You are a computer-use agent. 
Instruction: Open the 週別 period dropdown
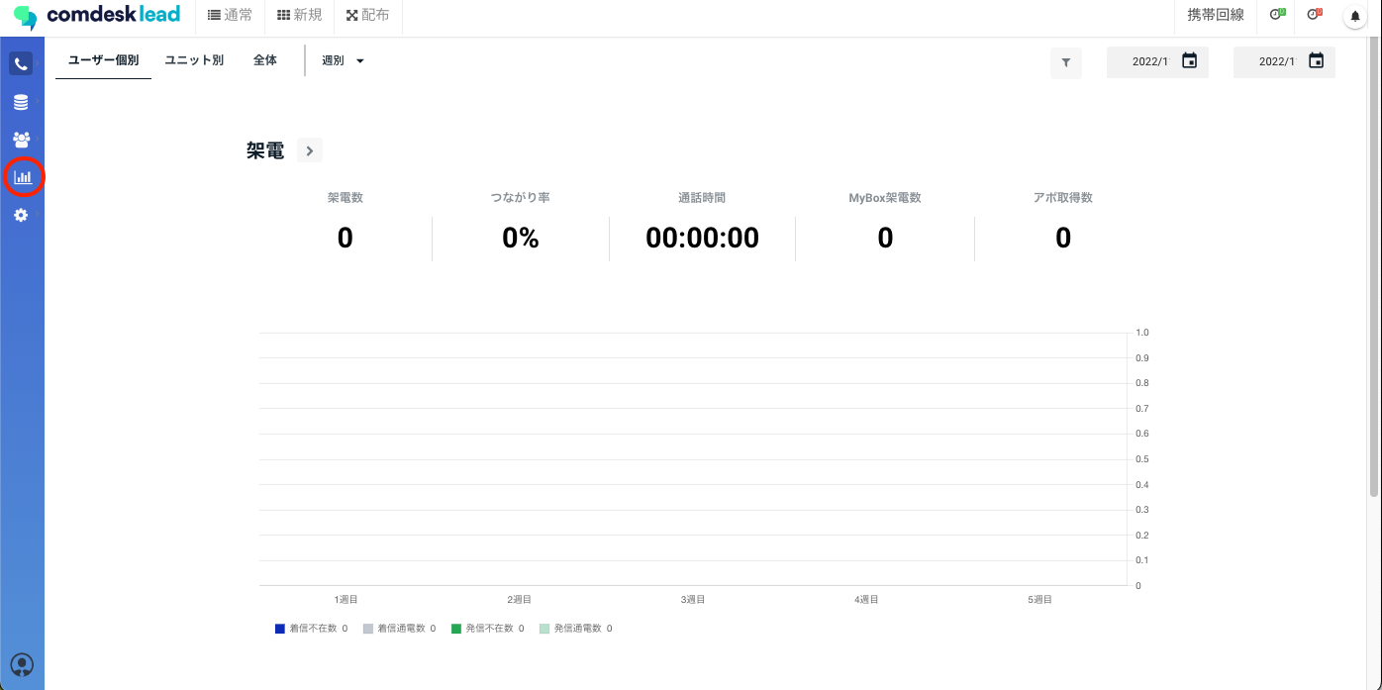click(x=343, y=61)
